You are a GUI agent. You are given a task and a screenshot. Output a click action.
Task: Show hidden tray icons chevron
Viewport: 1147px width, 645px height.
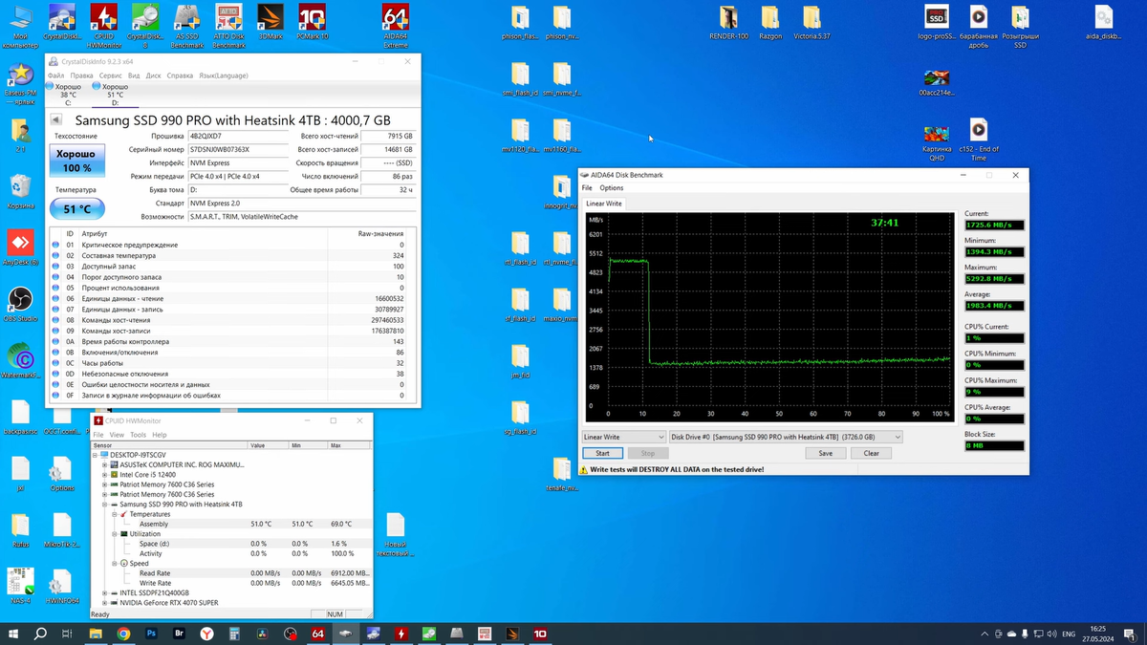(x=985, y=634)
